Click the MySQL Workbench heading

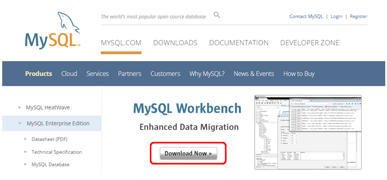pyautogui.click(x=187, y=108)
